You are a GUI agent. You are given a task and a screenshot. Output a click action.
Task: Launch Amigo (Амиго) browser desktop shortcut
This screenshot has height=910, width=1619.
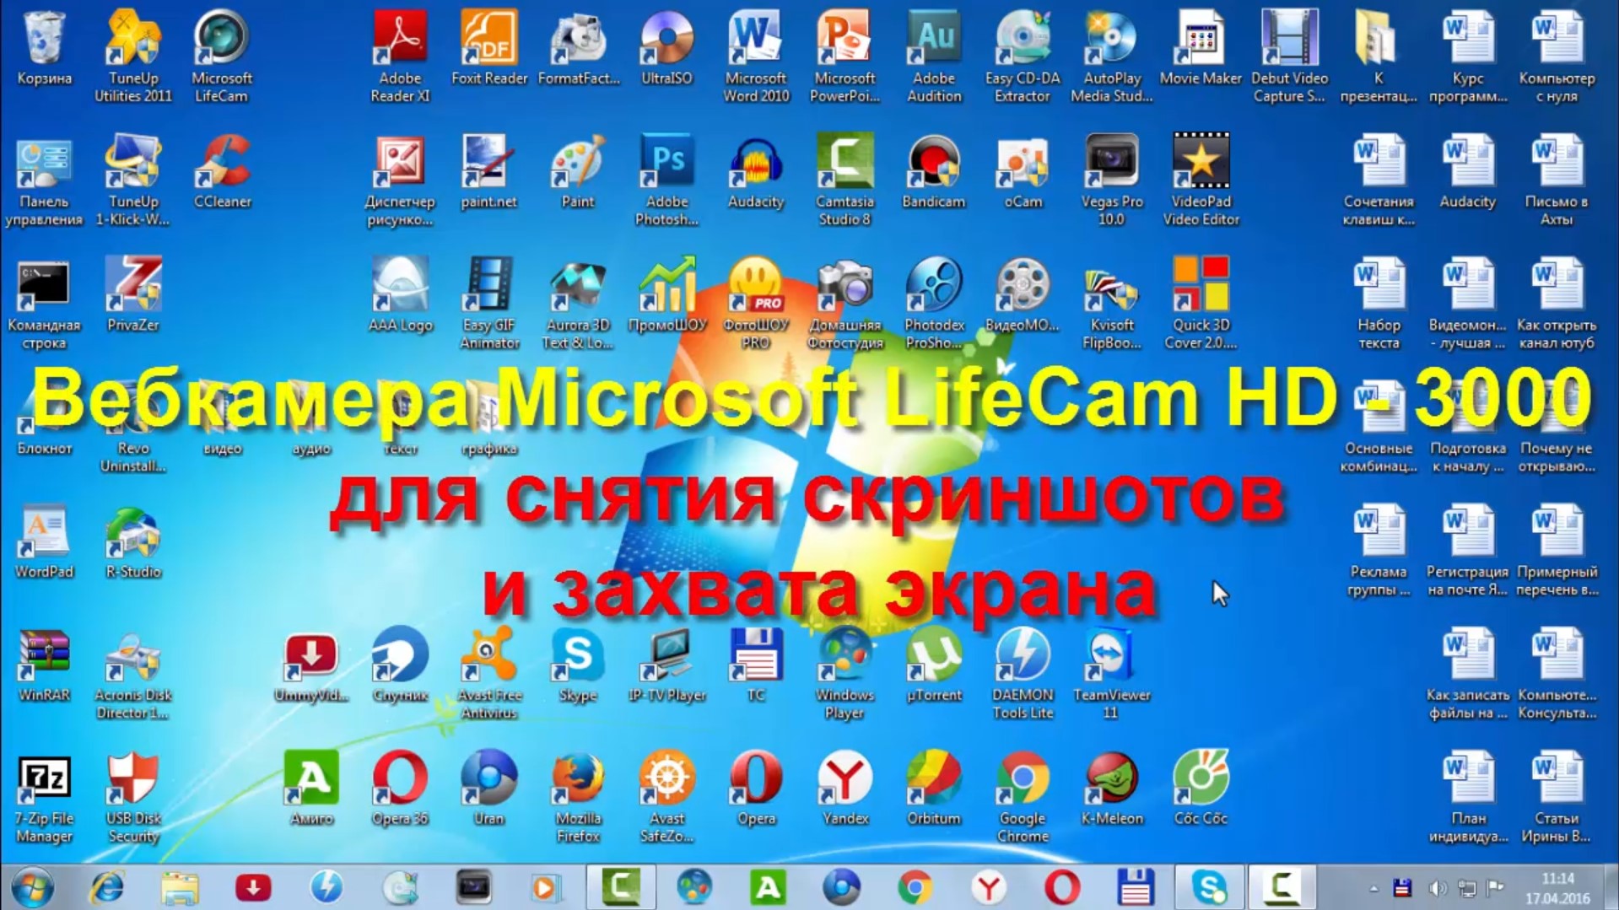311,789
